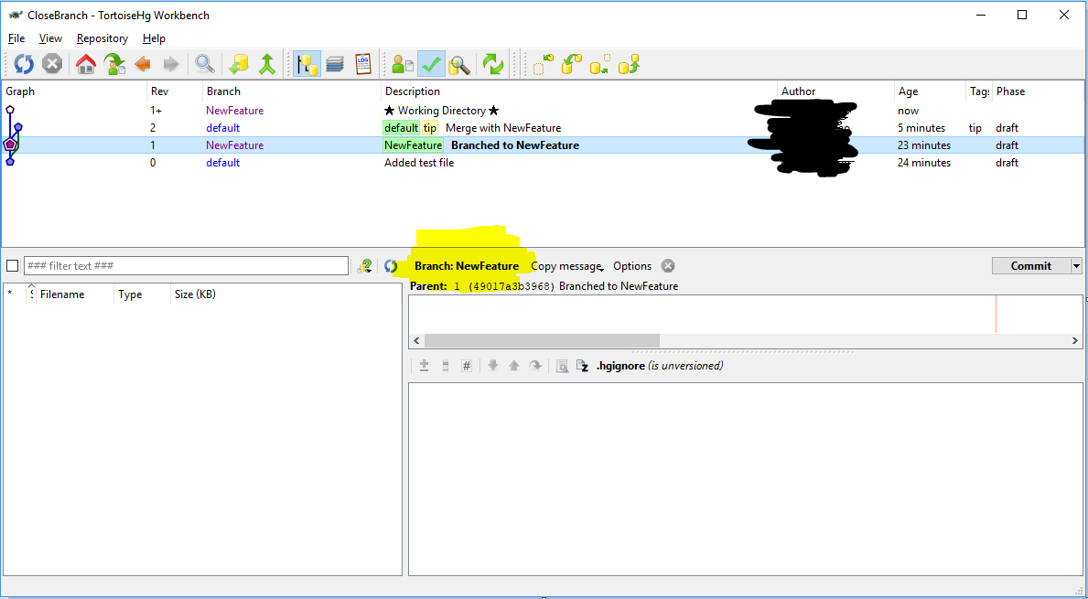
Task: Click the grayed previous diff up-arrow icon
Action: tap(514, 366)
